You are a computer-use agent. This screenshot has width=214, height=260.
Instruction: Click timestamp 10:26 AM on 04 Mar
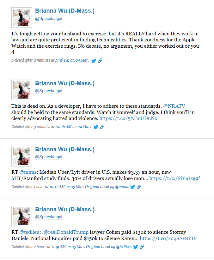click(x=73, y=127)
